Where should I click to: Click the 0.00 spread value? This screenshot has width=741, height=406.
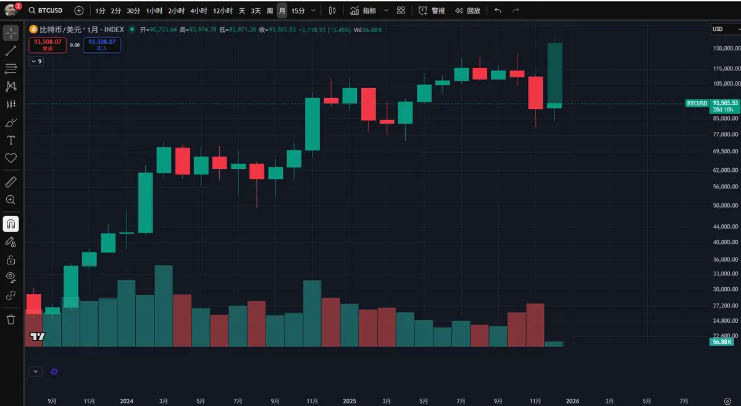click(75, 45)
